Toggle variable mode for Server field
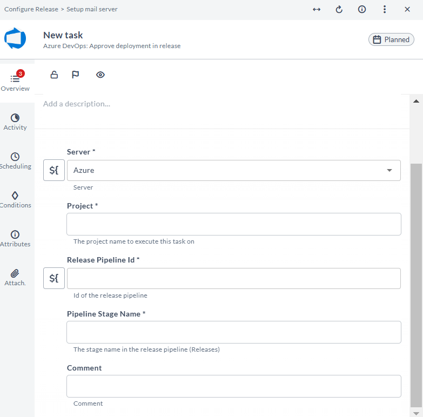Image resolution: width=423 pixels, height=417 pixels. [x=54, y=170]
